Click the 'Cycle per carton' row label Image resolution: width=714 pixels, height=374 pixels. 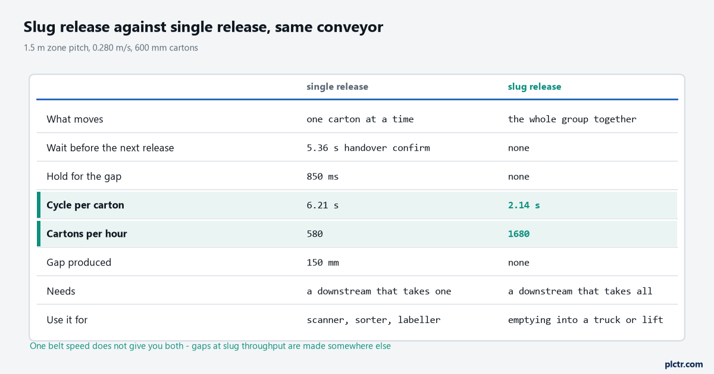click(85, 205)
